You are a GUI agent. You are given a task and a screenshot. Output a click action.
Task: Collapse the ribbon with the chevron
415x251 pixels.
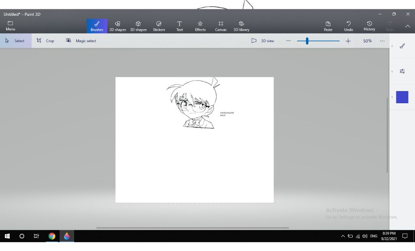tap(408, 26)
